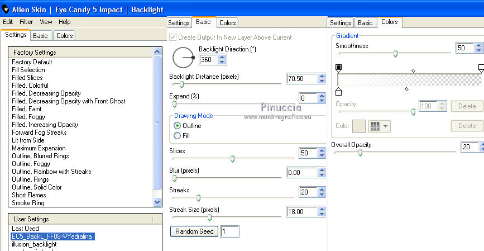This screenshot has width=484, height=251.
Task: Select Lit from Side preset
Action: (x=28, y=140)
